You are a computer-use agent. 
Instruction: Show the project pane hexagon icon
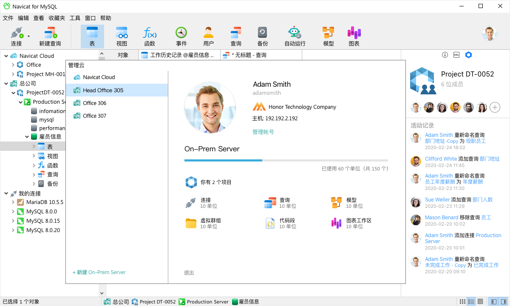[468, 55]
